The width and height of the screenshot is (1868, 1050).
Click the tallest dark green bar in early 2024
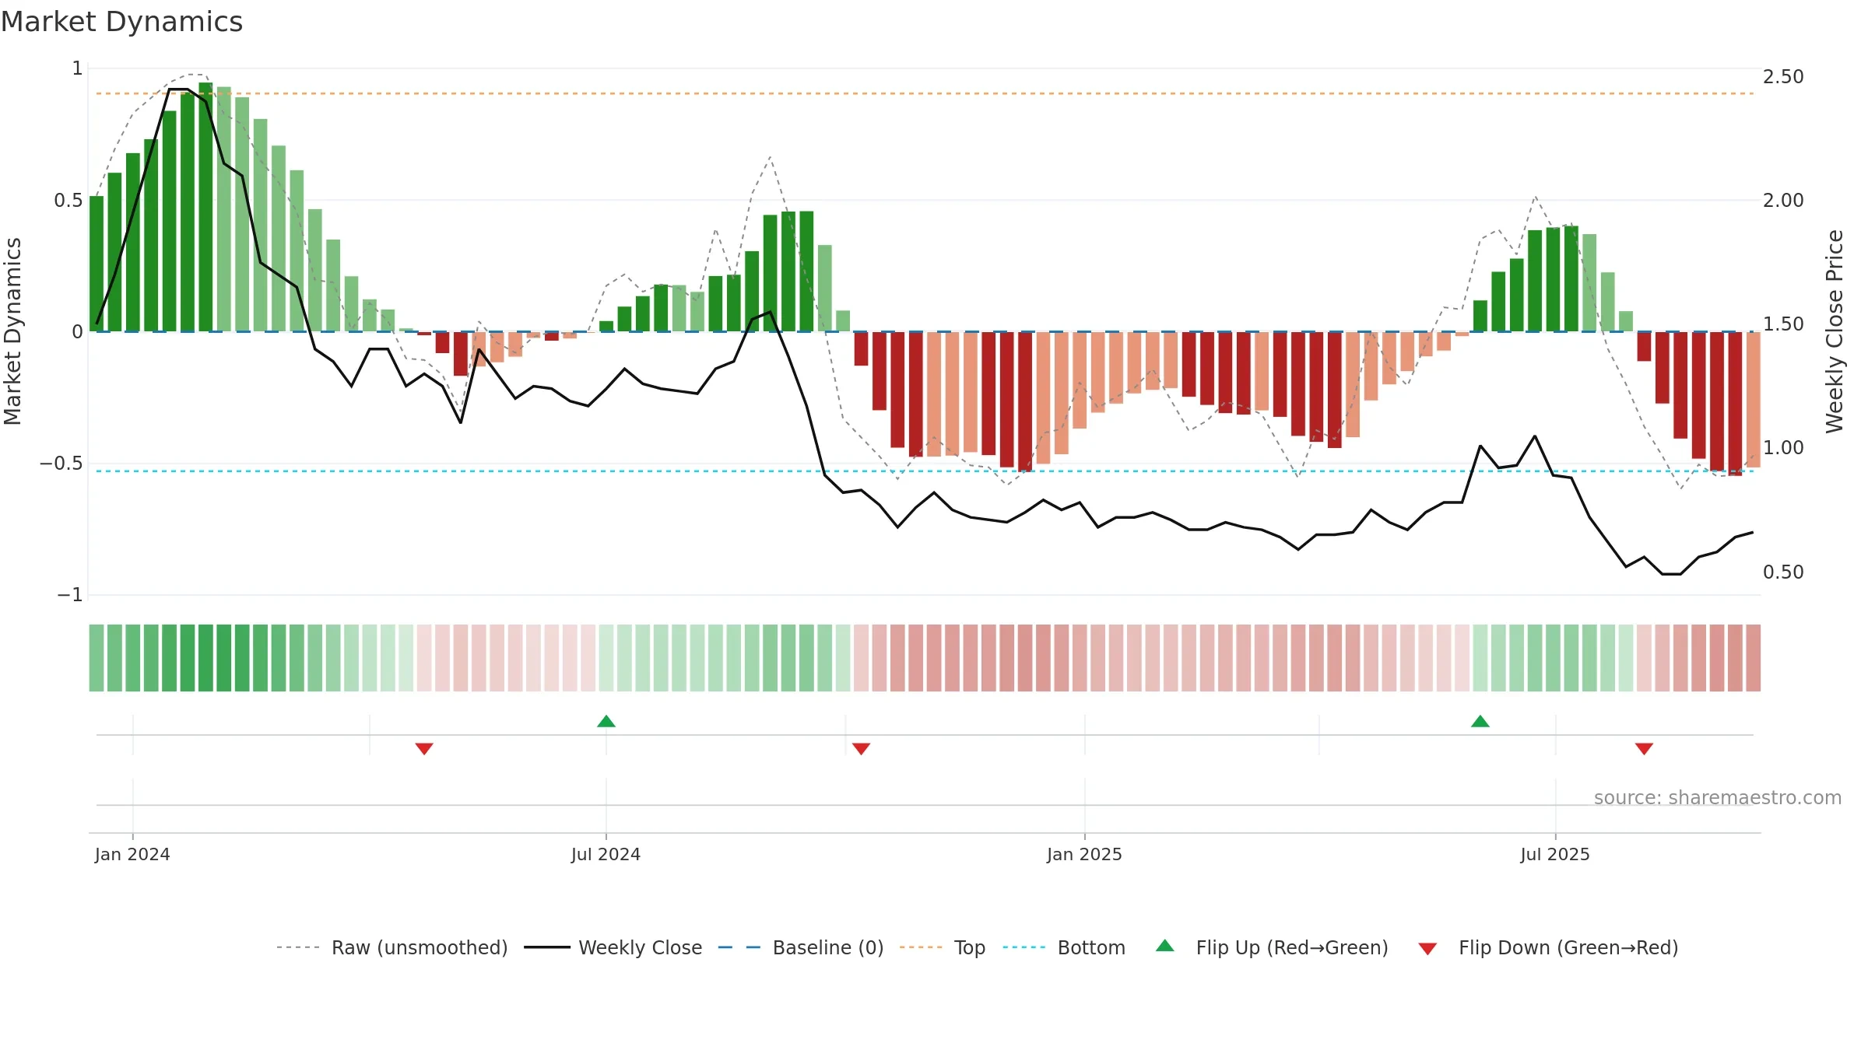click(205, 207)
